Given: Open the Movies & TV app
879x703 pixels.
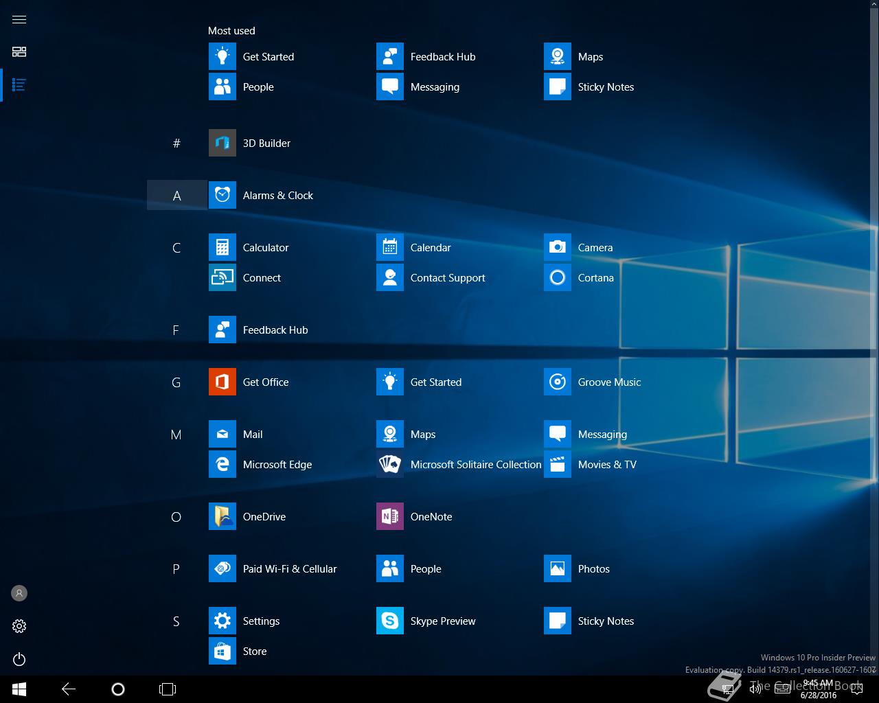Looking at the screenshot, I should [557, 464].
